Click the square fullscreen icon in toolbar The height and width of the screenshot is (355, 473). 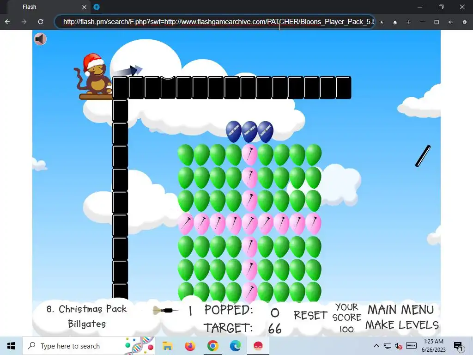(x=437, y=22)
